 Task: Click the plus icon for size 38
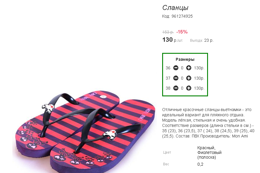click(189, 88)
